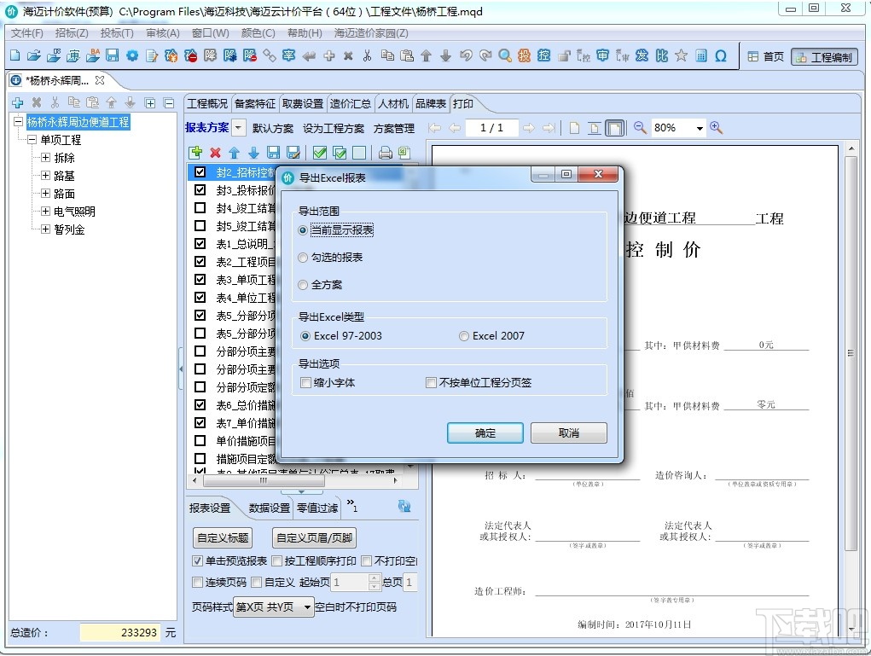Click the 方案管理 link
Viewport: 871px width, 656px height.
394,128
